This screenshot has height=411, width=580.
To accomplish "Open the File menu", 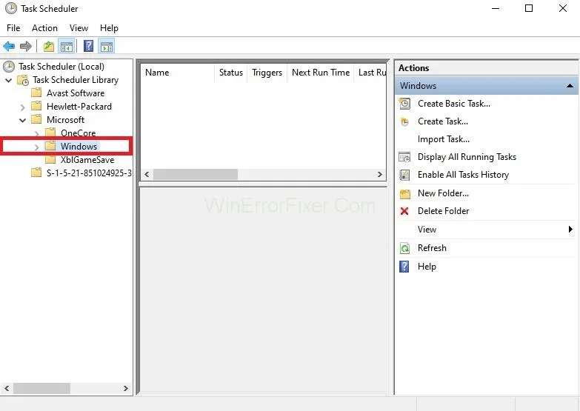I will tap(13, 28).
